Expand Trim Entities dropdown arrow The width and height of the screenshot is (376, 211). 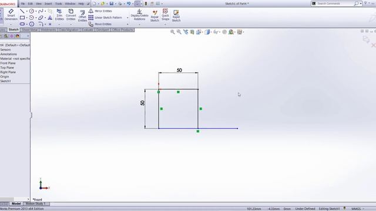pyautogui.click(x=59, y=25)
